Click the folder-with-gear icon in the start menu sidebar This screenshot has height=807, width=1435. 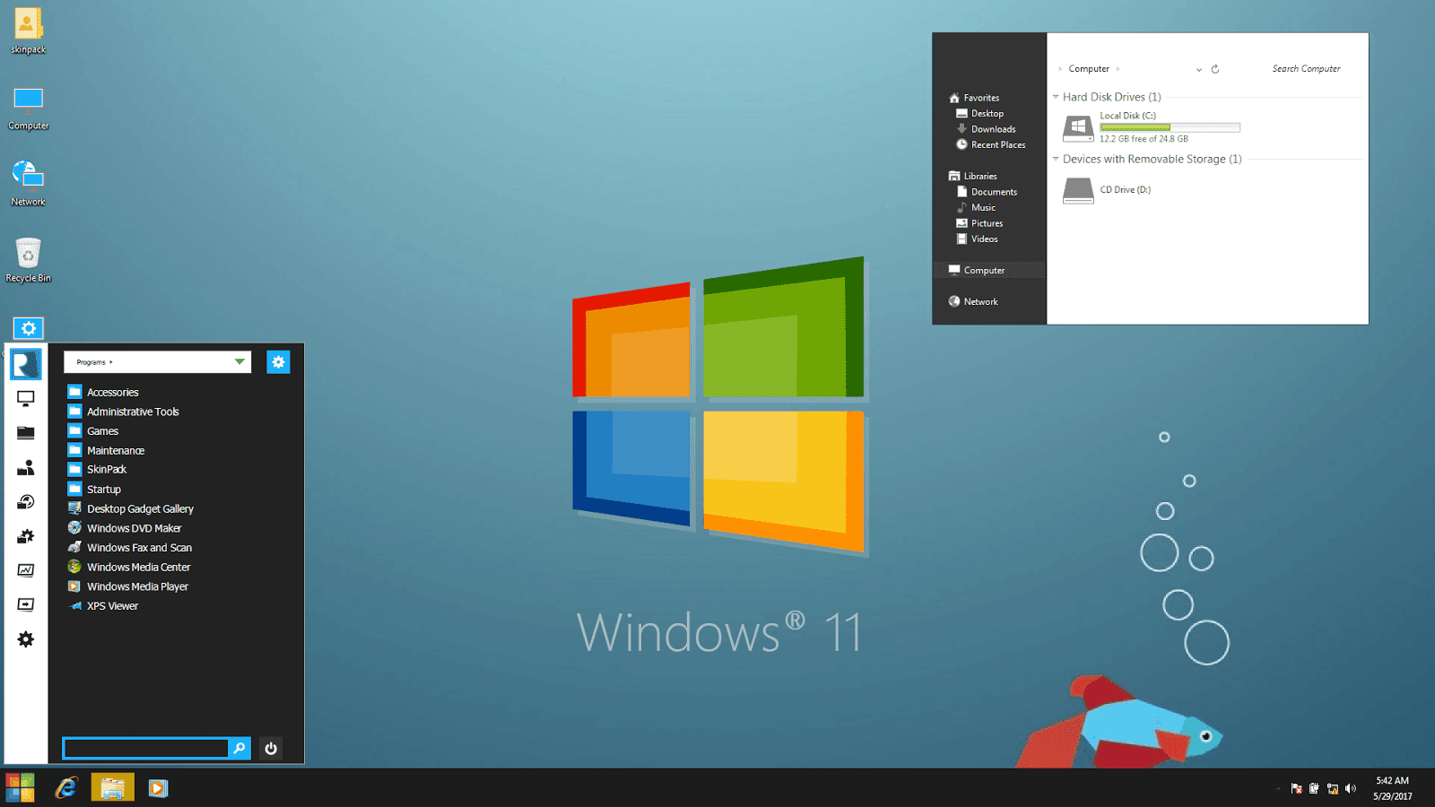click(x=26, y=536)
